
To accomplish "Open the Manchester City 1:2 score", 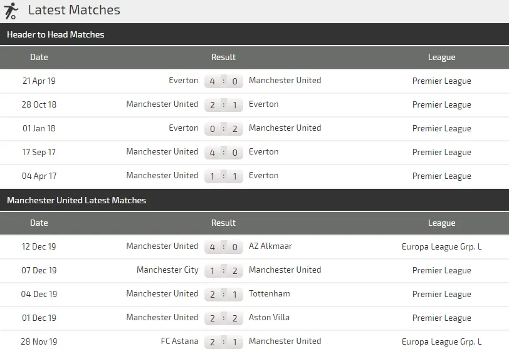I will (x=224, y=271).
